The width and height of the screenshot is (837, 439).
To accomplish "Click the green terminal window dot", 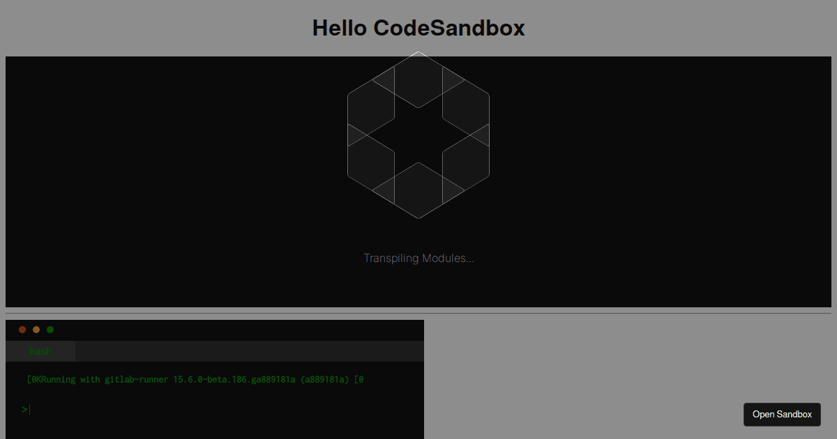I will coord(50,330).
